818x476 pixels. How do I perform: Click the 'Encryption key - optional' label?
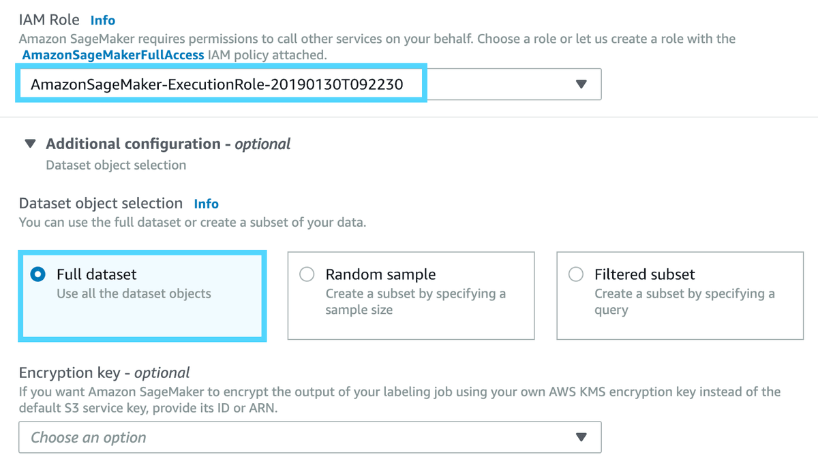[104, 373]
